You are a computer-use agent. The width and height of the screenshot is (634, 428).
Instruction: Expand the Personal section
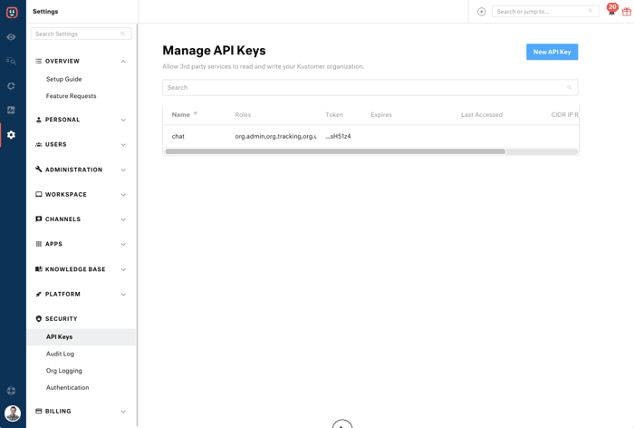[123, 120]
